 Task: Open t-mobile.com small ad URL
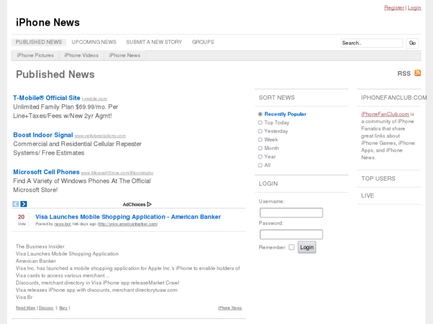(x=95, y=99)
